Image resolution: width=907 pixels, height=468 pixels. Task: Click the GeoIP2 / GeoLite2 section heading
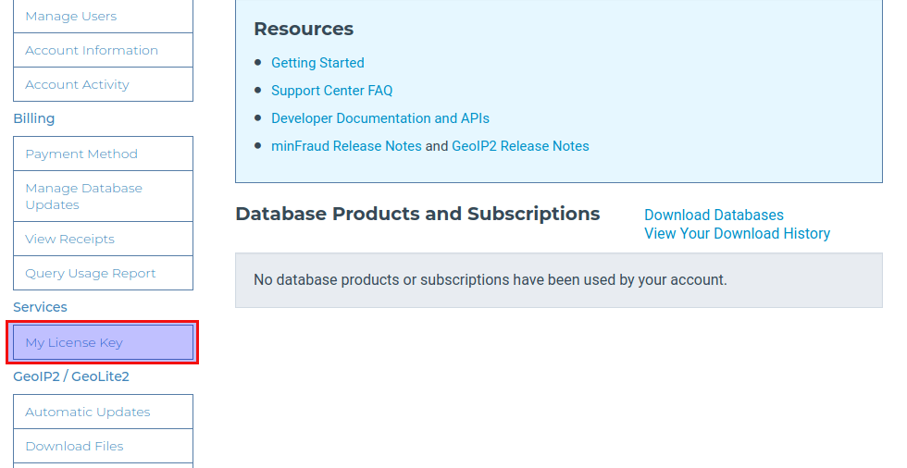click(x=71, y=377)
